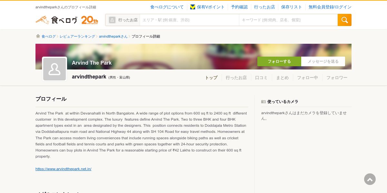The height and width of the screenshot is (193, 387).
Task: Select the まとめ profile tab
Action: pyautogui.click(x=282, y=78)
